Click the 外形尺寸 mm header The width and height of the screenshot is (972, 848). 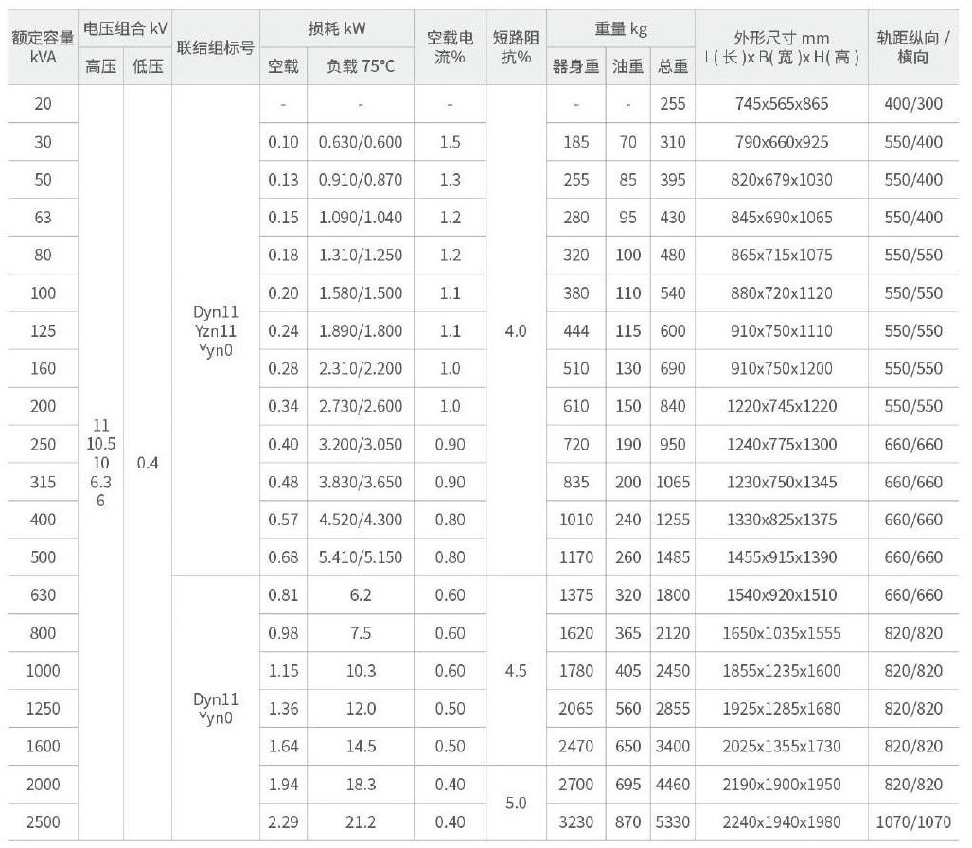point(781,47)
